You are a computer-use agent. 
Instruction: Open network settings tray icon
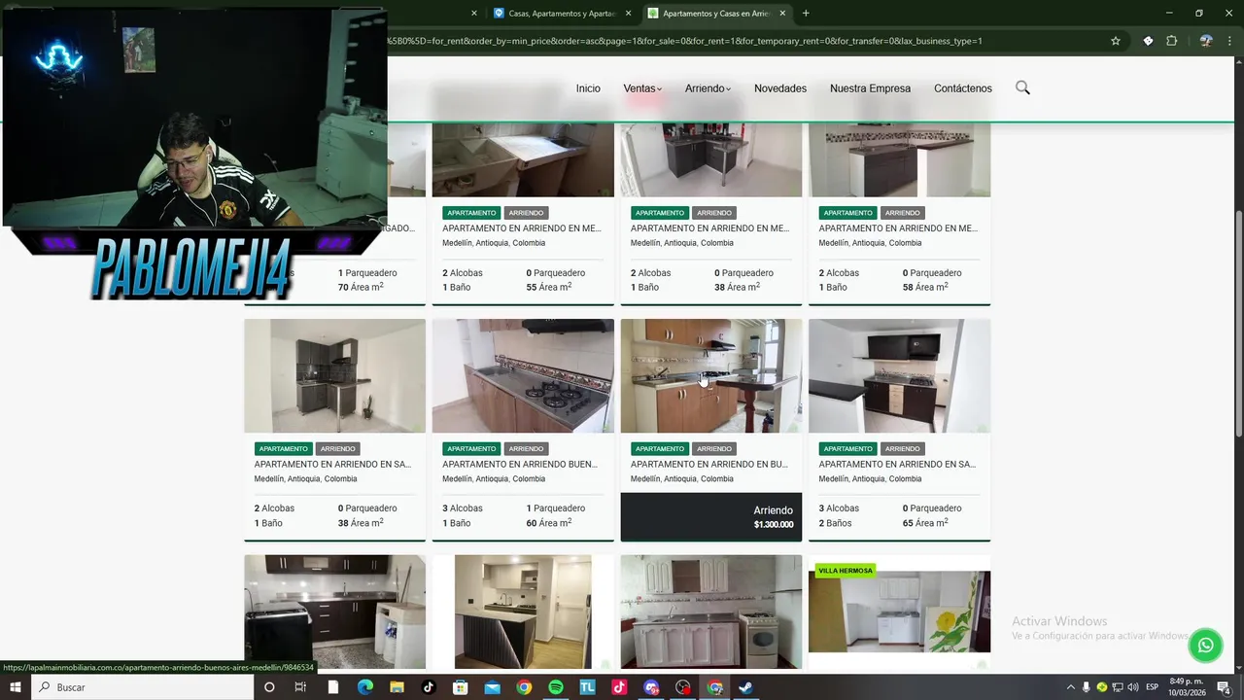click(1118, 687)
